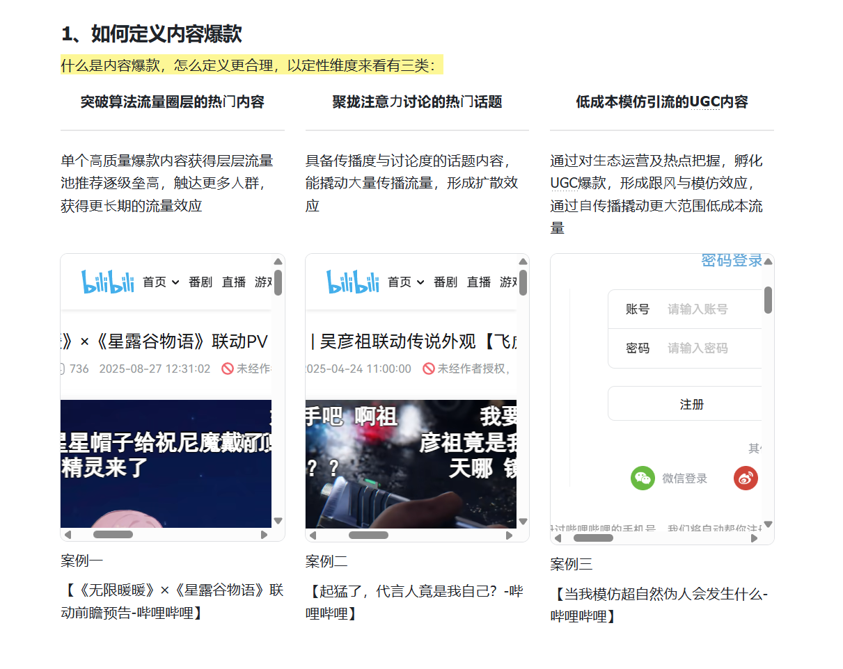Click the green WeChat login icon
The height and width of the screenshot is (669, 843).
click(643, 478)
